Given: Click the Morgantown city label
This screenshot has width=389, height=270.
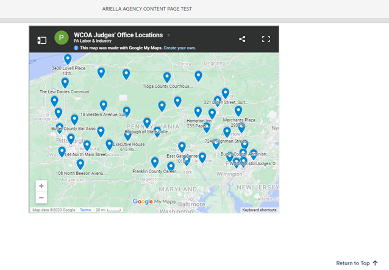Looking at the screenshot, I should (72, 179).
